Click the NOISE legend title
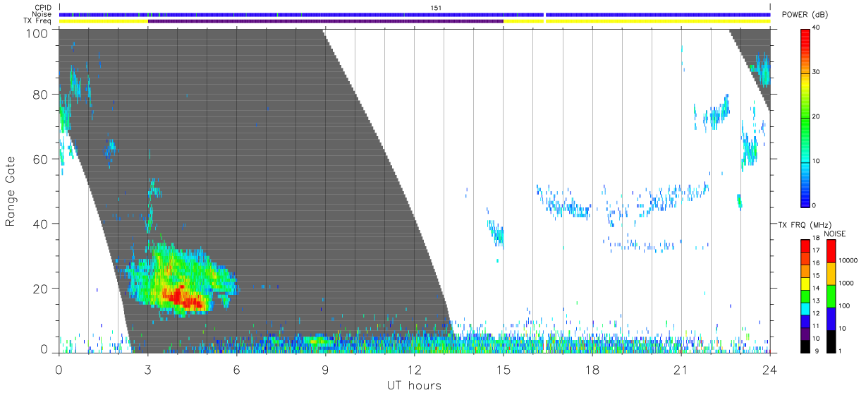Screen dimensions: 866x400 pyautogui.click(x=836, y=234)
